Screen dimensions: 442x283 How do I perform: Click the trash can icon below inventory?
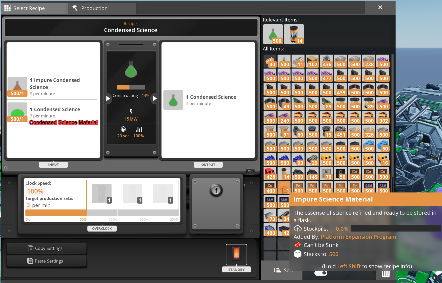(x=386, y=274)
